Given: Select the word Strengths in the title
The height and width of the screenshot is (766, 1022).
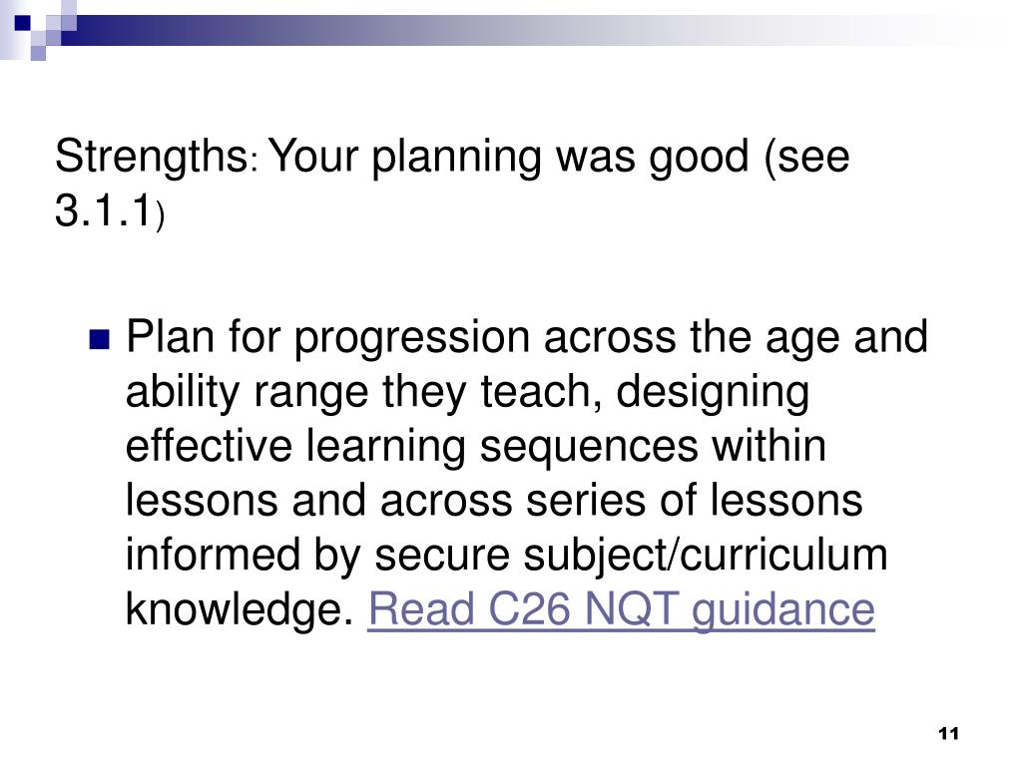Looking at the screenshot, I should pyautogui.click(x=150, y=158).
